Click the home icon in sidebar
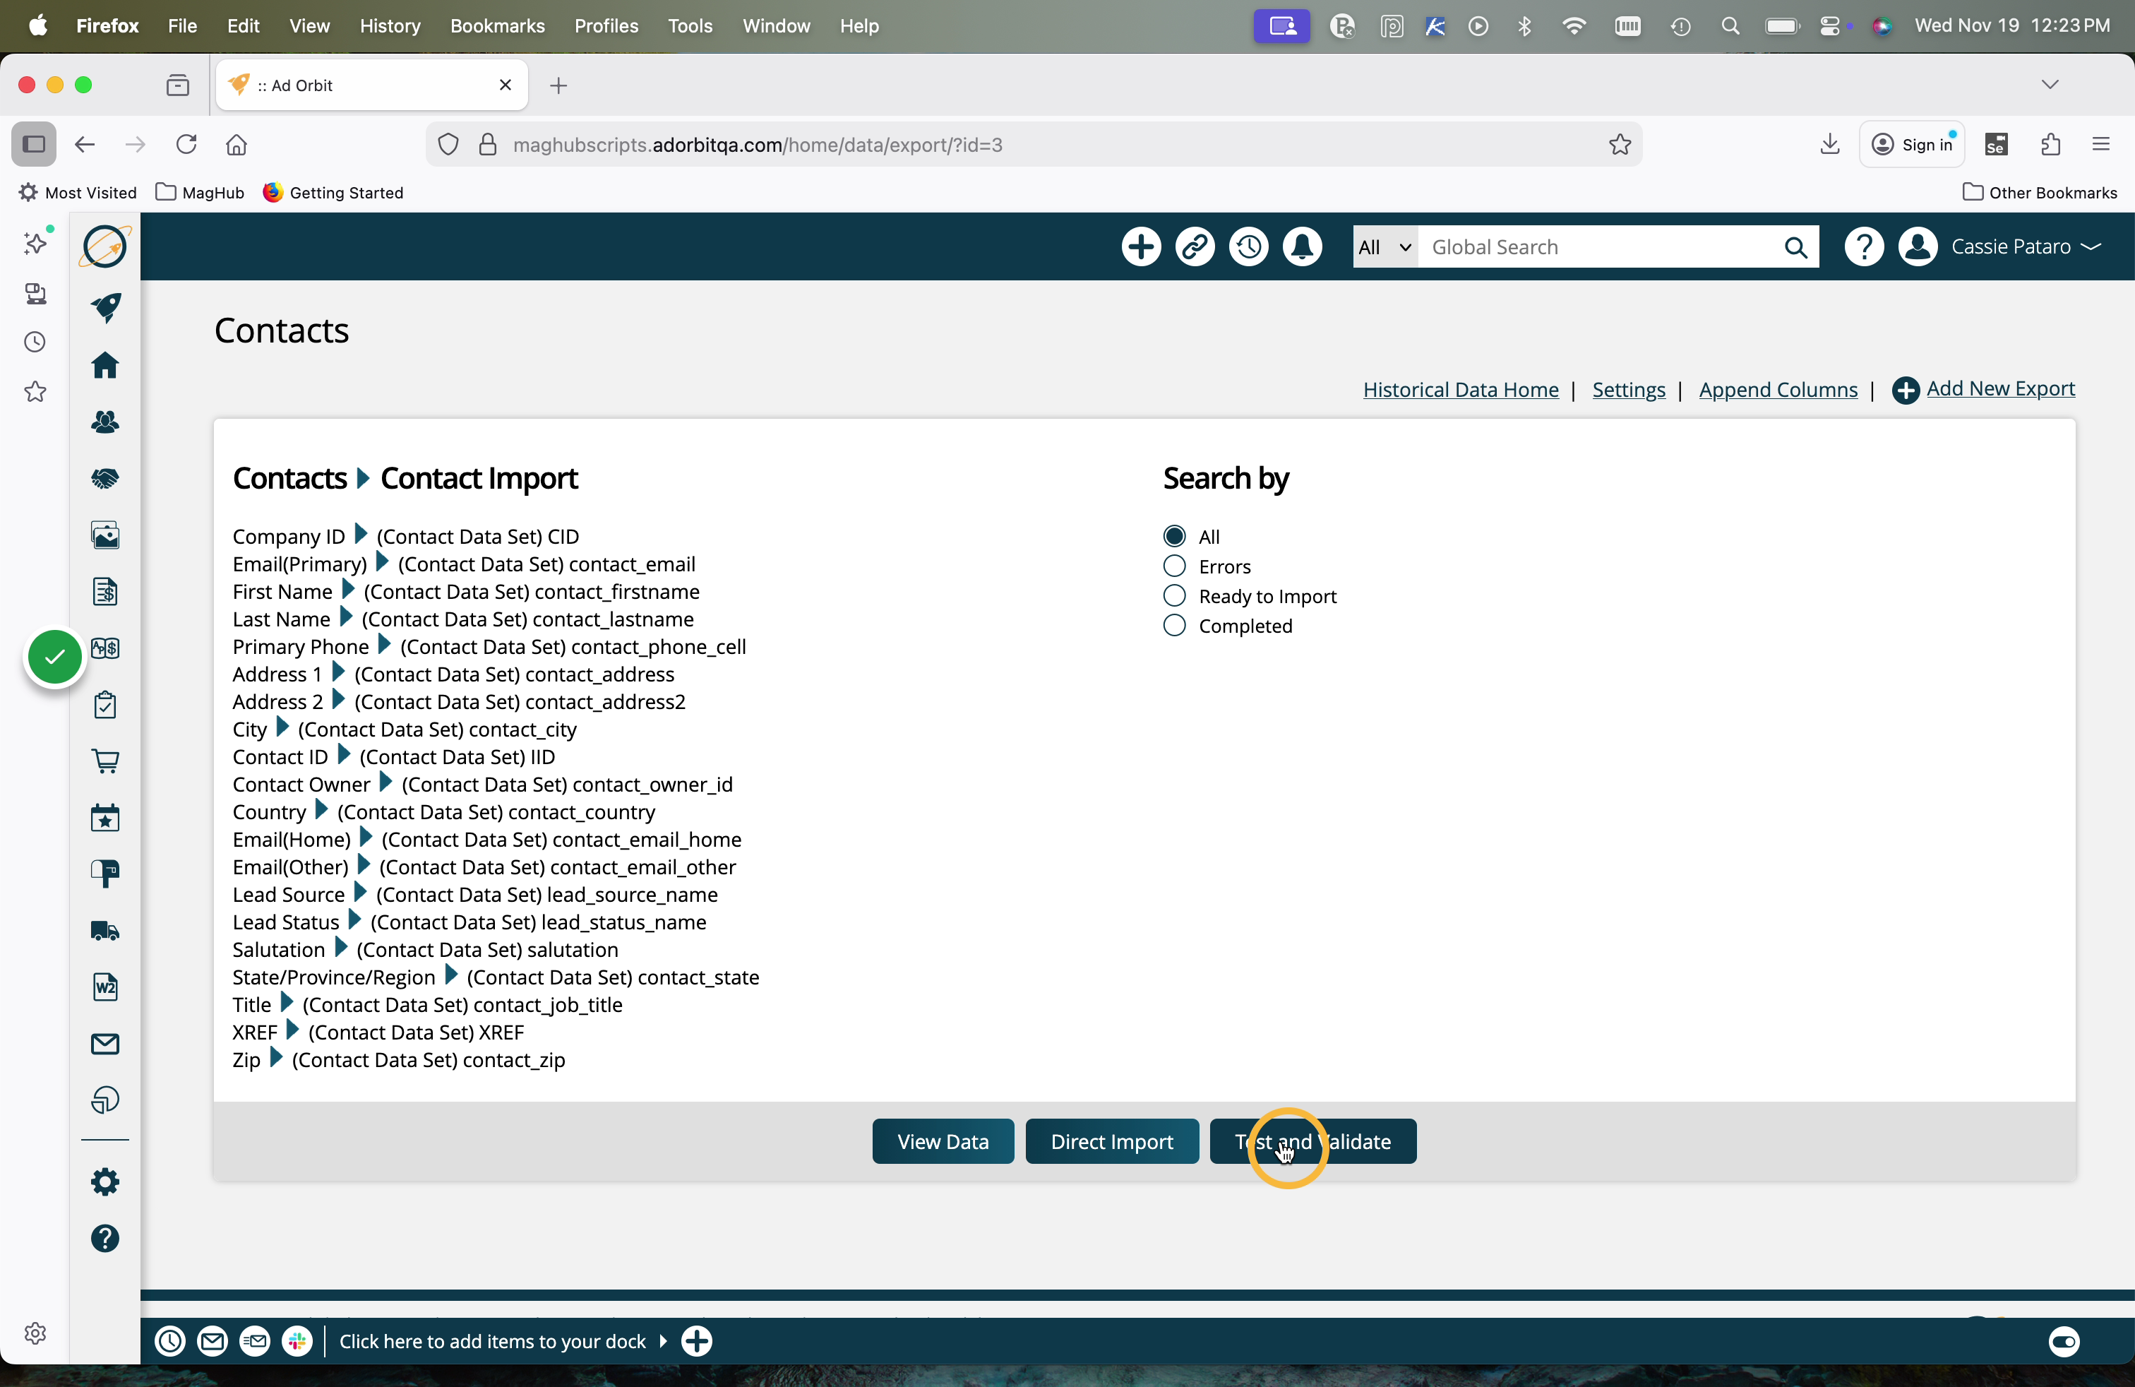The width and height of the screenshot is (2135, 1387). [105, 365]
